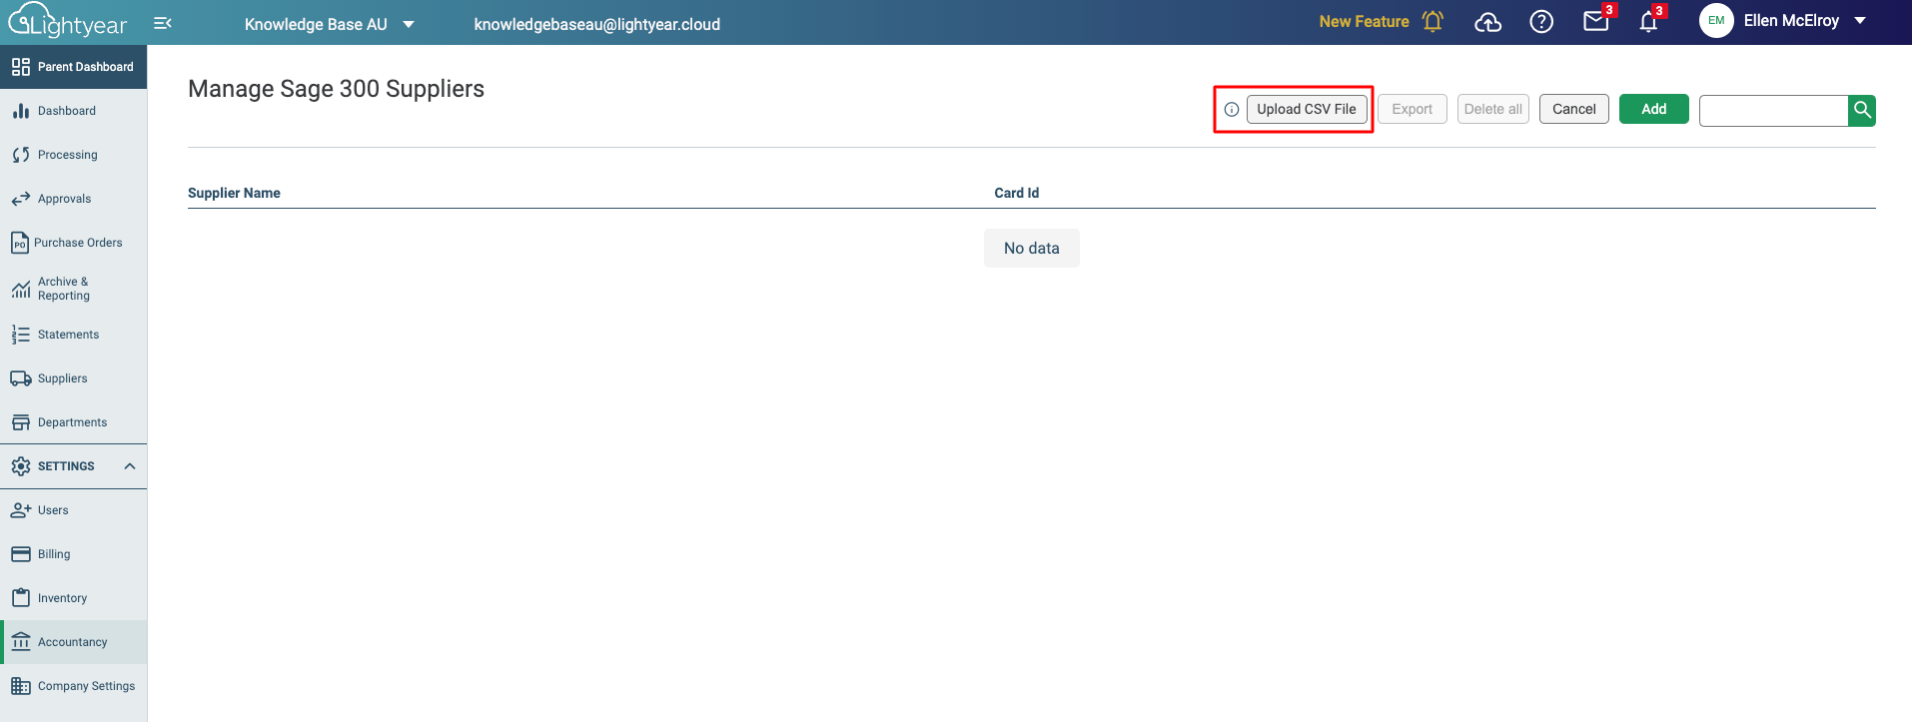Click the Approvals arrows icon
1912x722 pixels.
pos(21,199)
